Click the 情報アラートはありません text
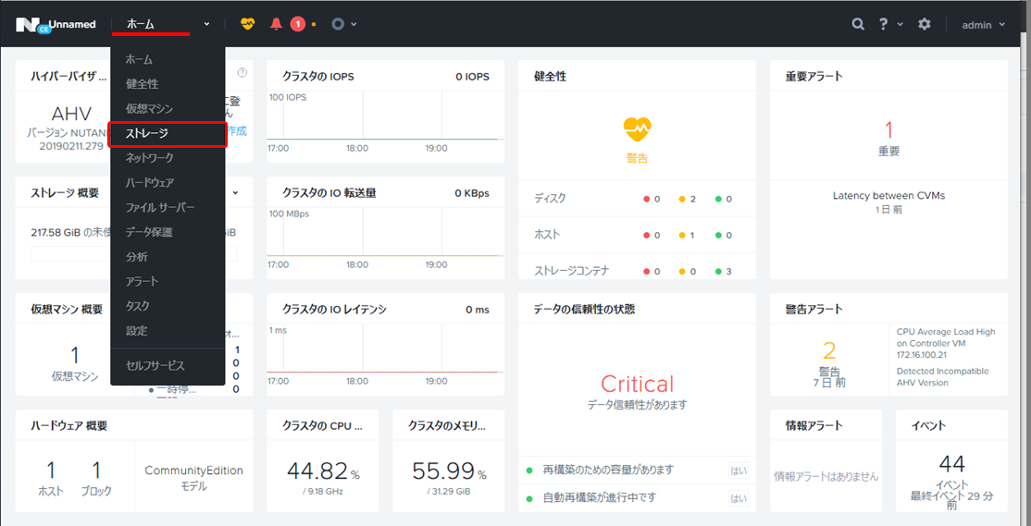The width and height of the screenshot is (1031, 526). click(826, 476)
